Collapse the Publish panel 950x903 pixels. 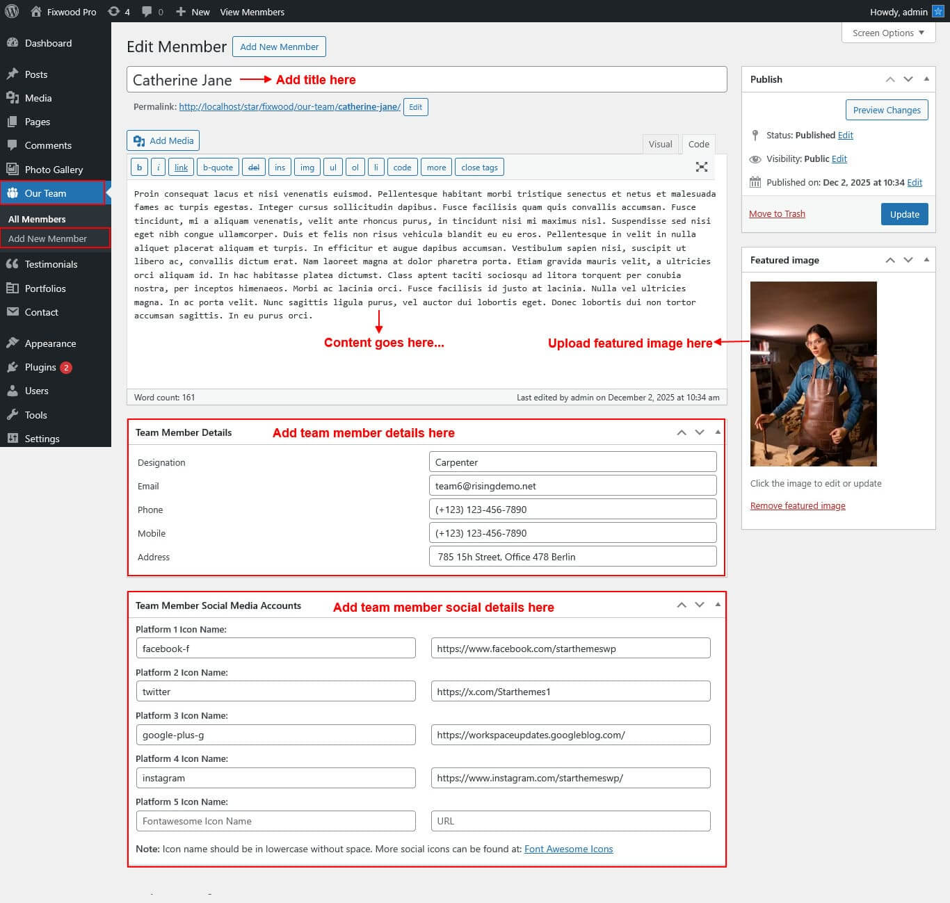point(926,79)
